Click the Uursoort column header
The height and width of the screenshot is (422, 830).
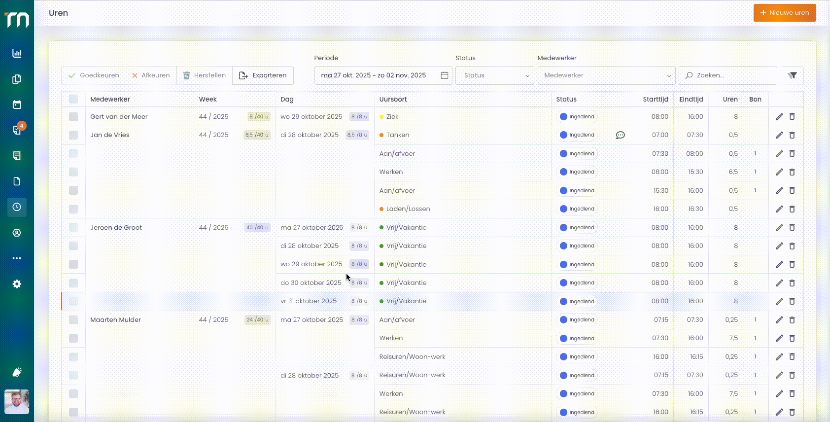[393, 99]
